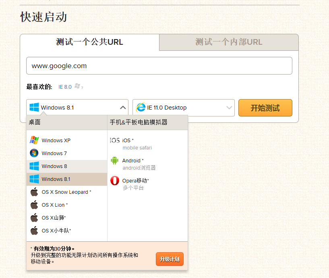Choose OS X Lion option
This screenshot has height=278, width=329.
click(x=67, y=205)
